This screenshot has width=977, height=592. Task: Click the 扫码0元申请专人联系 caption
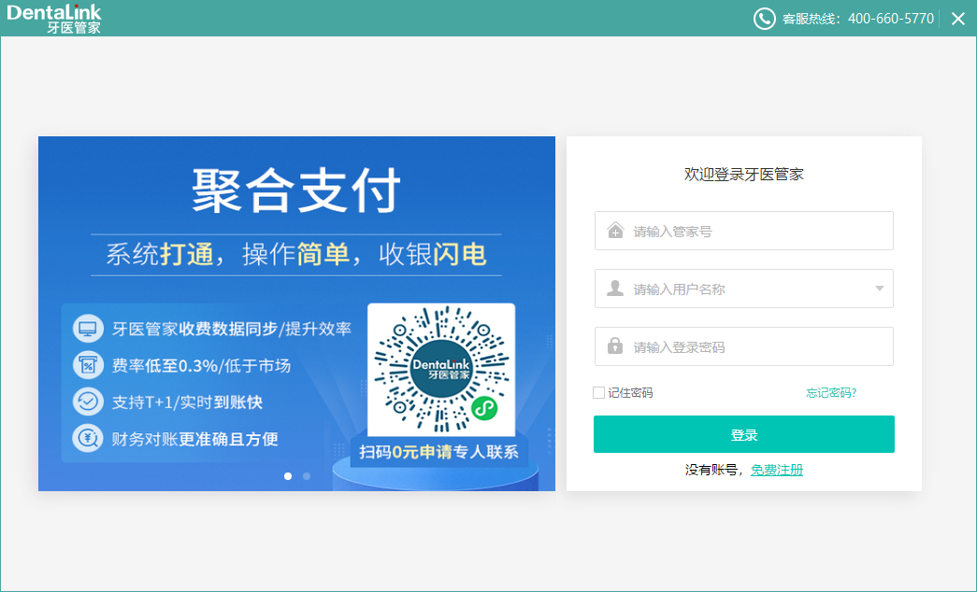point(438,452)
